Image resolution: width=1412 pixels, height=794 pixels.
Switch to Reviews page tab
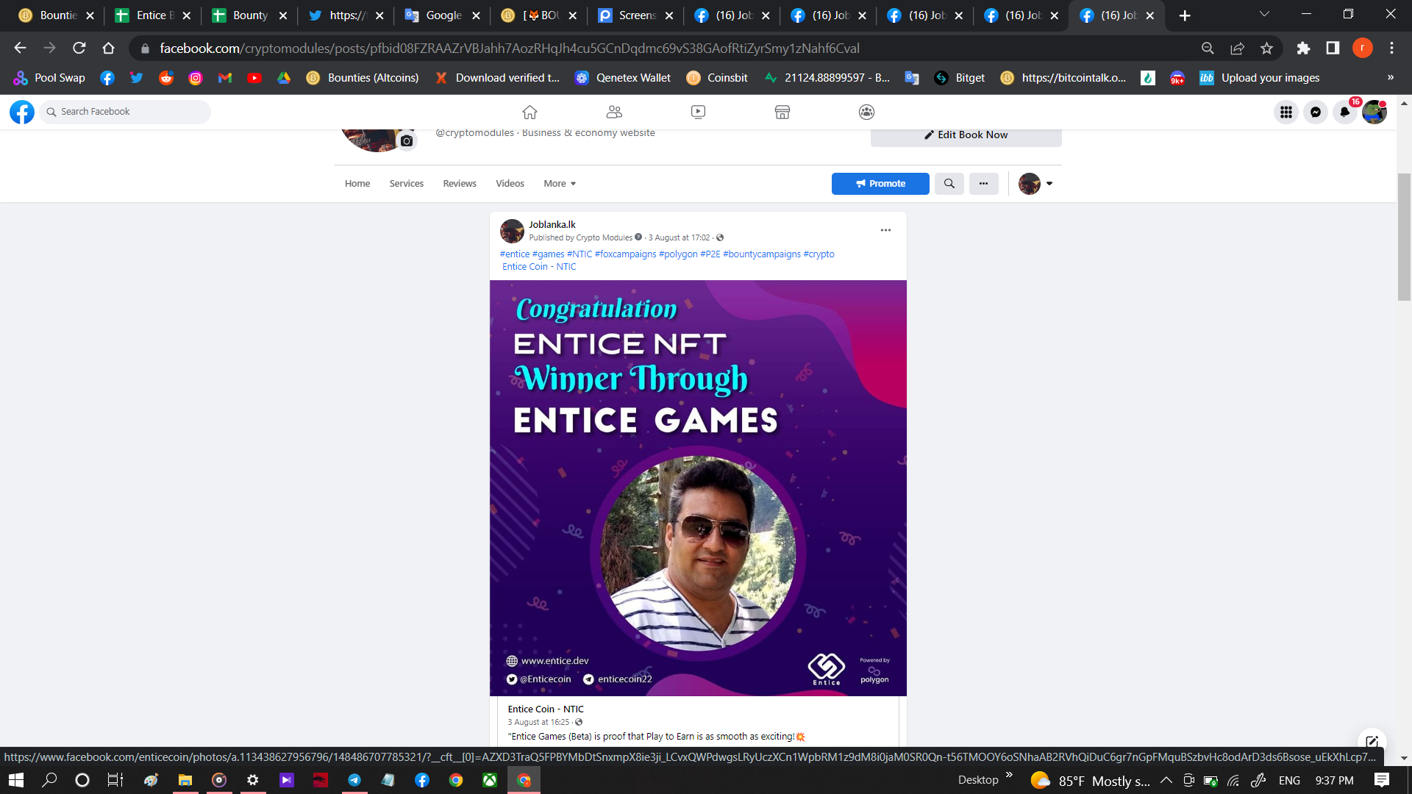click(459, 183)
